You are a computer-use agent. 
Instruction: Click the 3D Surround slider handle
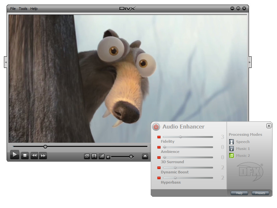tap(165, 157)
